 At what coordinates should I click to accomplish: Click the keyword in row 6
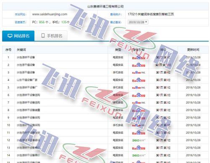(x=29, y=95)
